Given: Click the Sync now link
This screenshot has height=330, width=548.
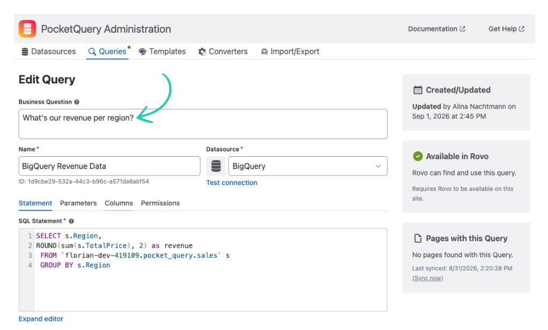Looking at the screenshot, I should coord(428,278).
